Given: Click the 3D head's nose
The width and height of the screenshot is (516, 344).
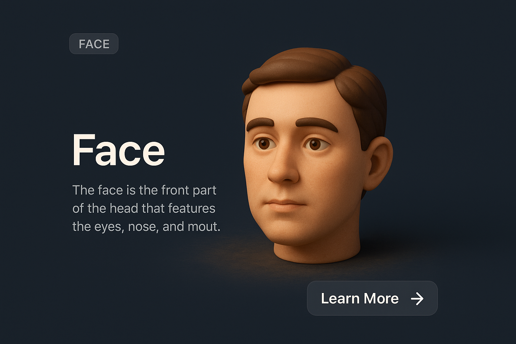Looking at the screenshot, I should [283, 166].
